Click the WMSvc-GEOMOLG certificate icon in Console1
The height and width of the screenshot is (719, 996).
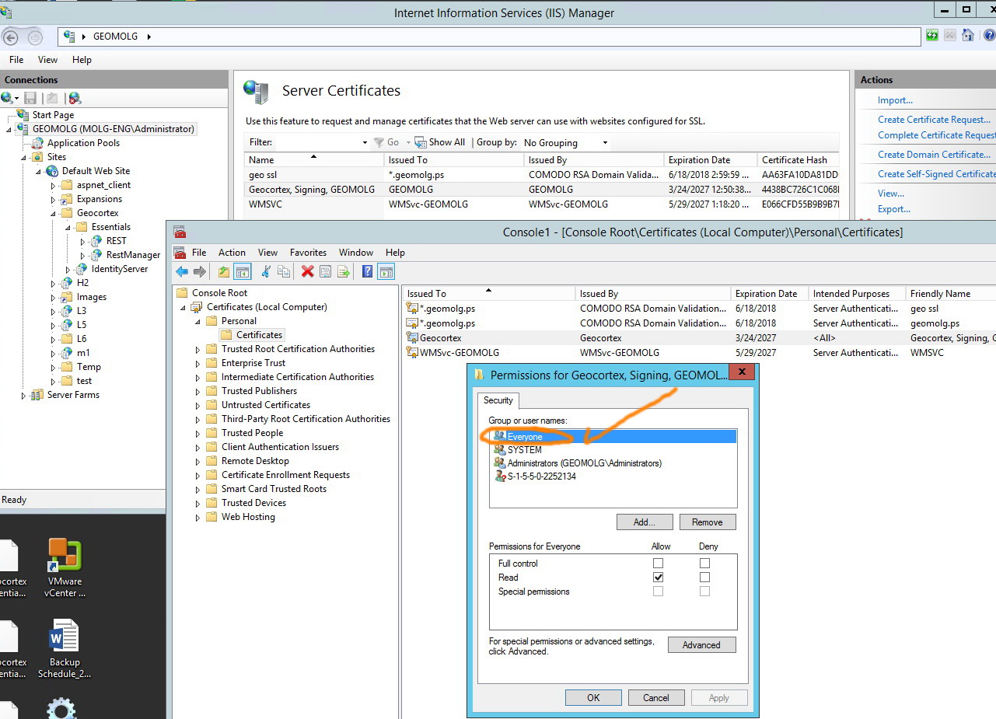(x=412, y=353)
